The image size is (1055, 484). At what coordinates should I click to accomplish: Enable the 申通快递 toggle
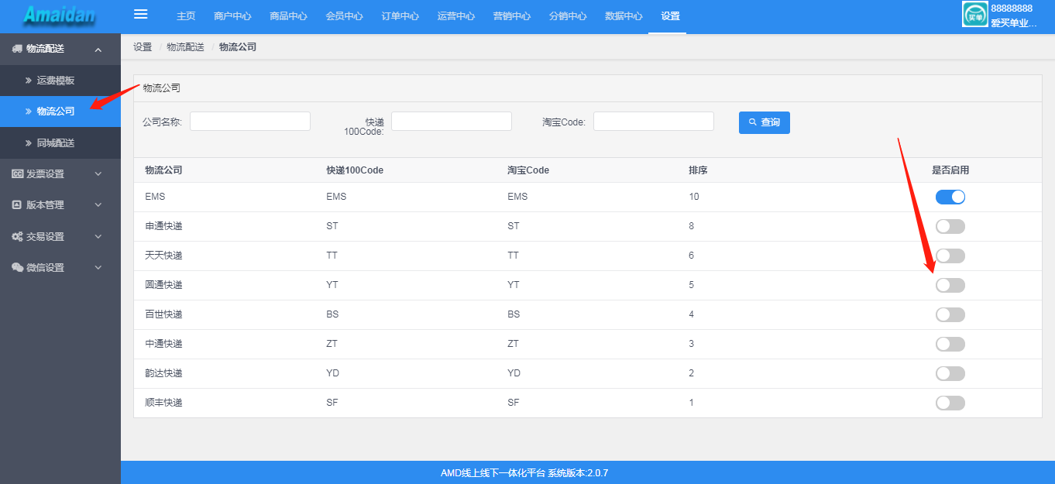950,226
